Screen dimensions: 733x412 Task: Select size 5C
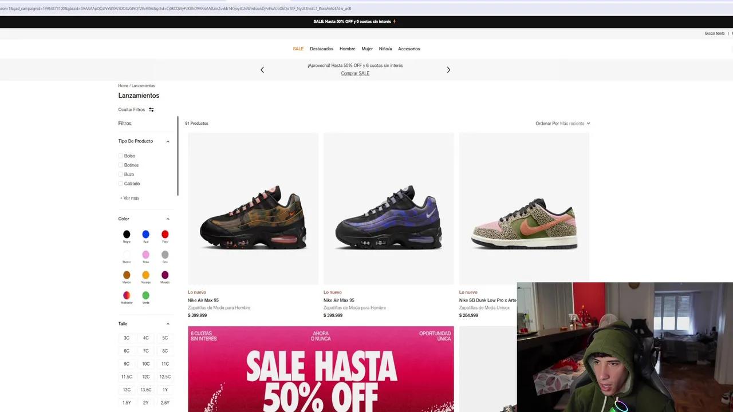(165, 338)
